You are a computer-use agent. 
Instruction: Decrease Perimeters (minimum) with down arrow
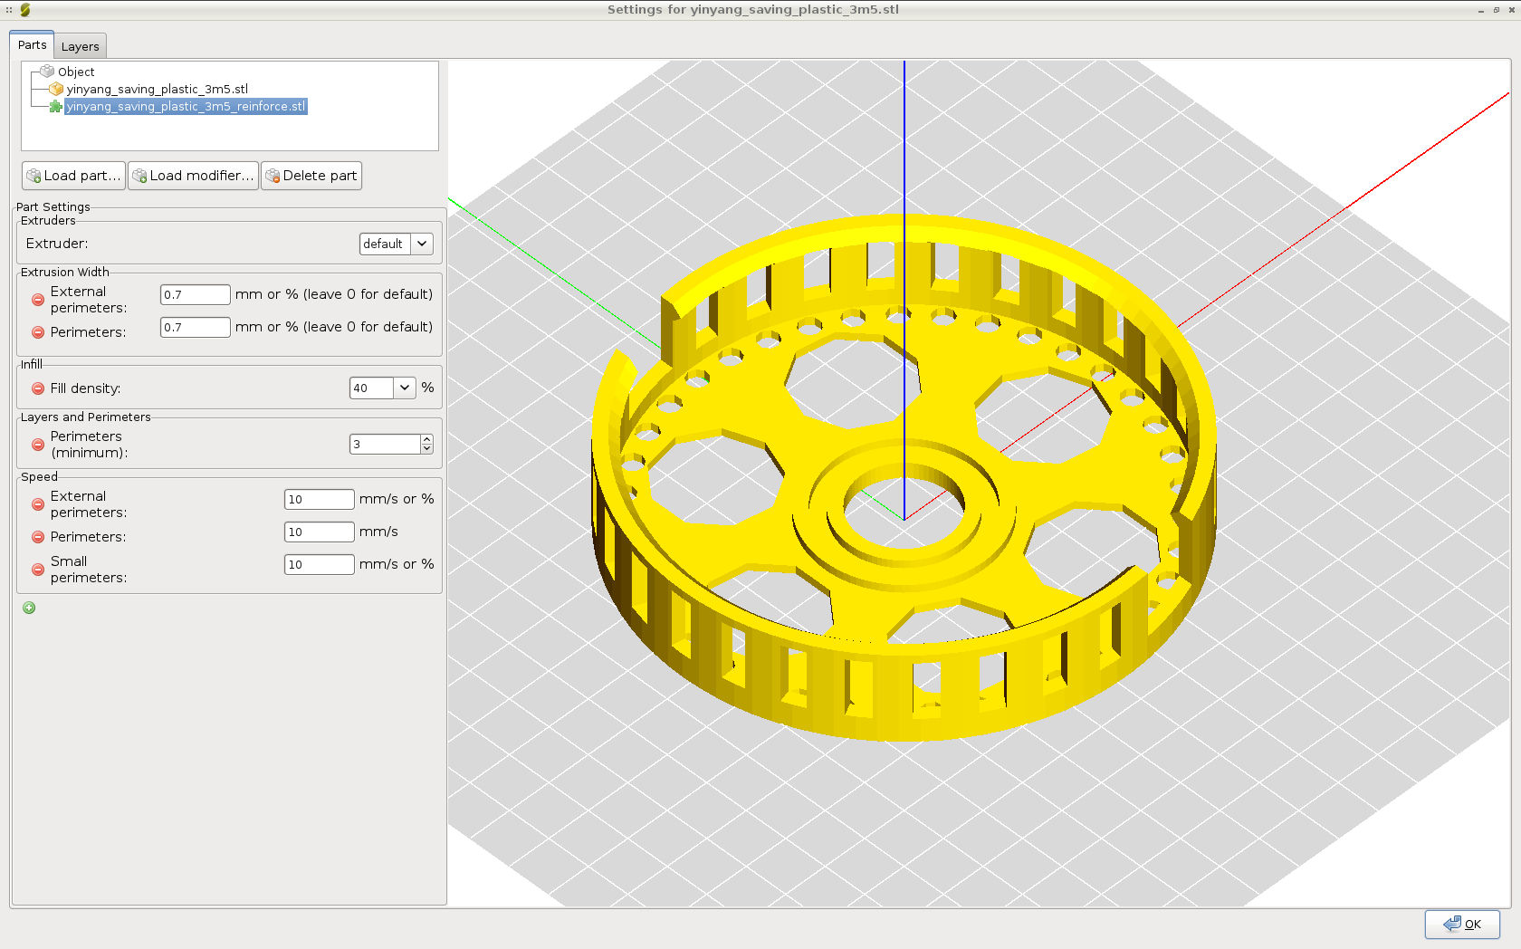[426, 449]
